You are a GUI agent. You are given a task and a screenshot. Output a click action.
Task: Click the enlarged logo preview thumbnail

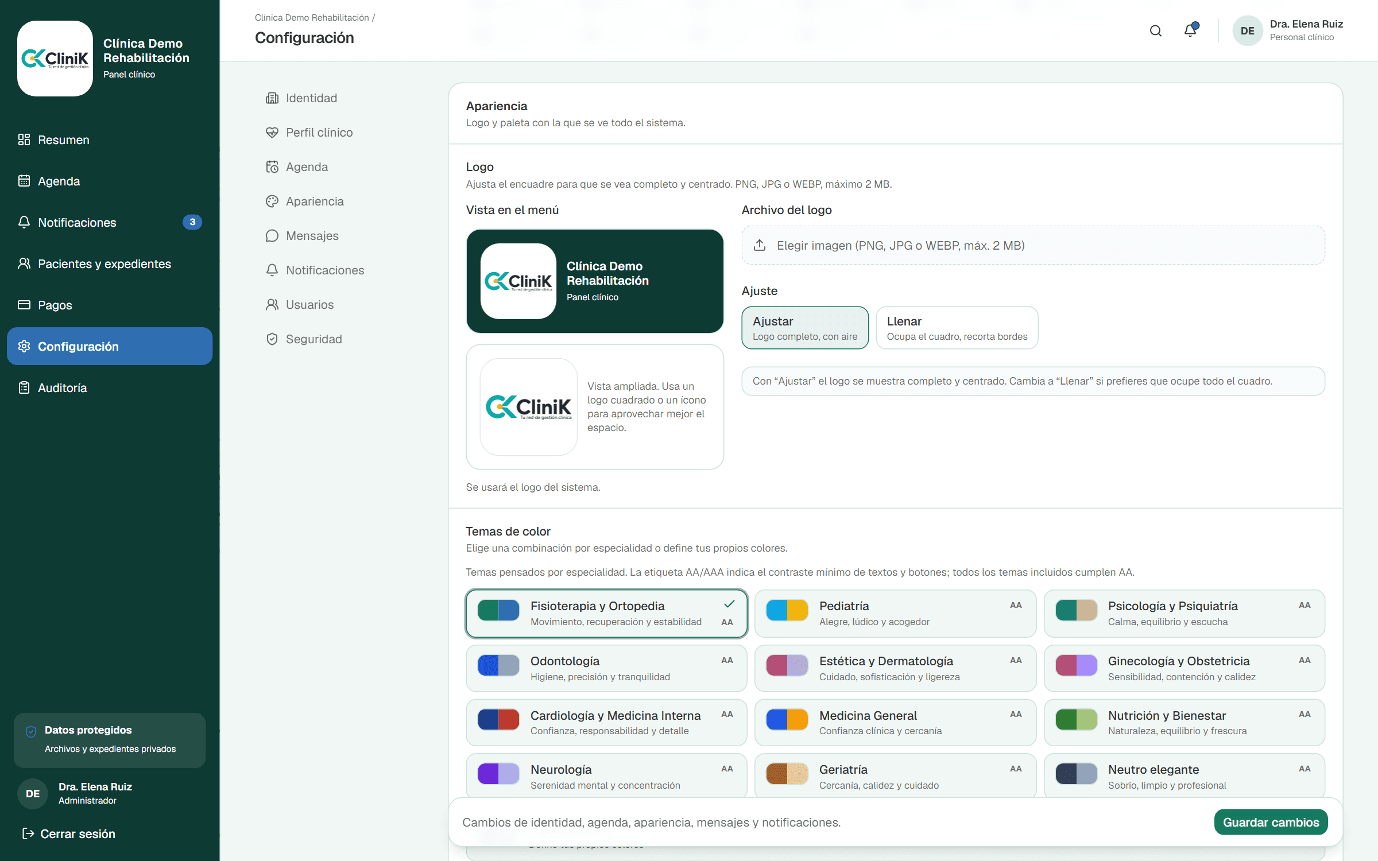point(528,407)
